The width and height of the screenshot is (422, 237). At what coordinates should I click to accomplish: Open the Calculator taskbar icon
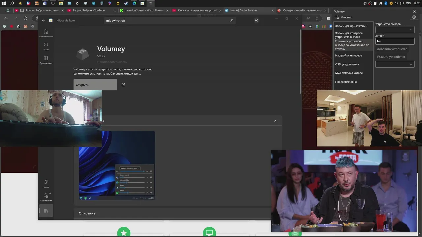(102, 3)
